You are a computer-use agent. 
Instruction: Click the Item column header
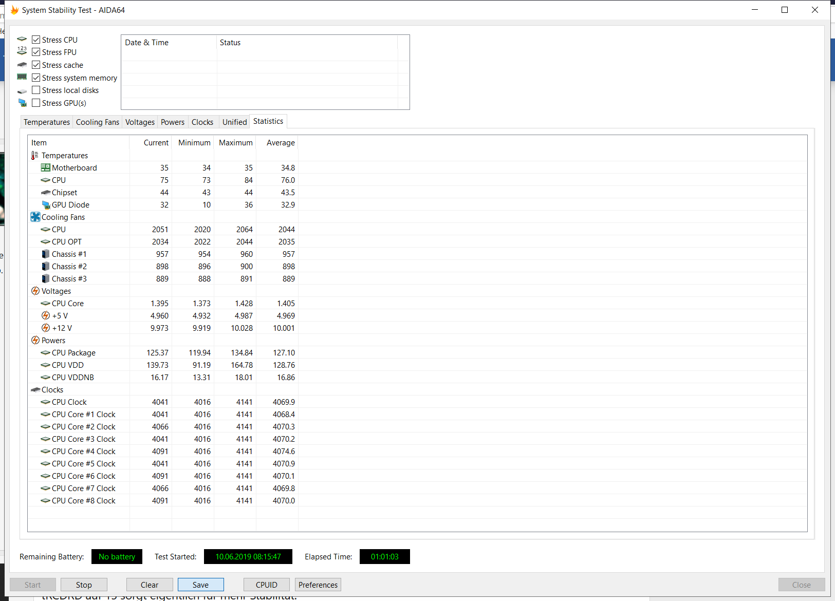[79, 142]
